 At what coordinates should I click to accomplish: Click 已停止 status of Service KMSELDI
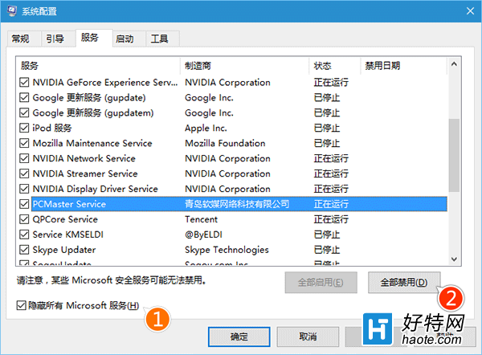tap(327, 235)
